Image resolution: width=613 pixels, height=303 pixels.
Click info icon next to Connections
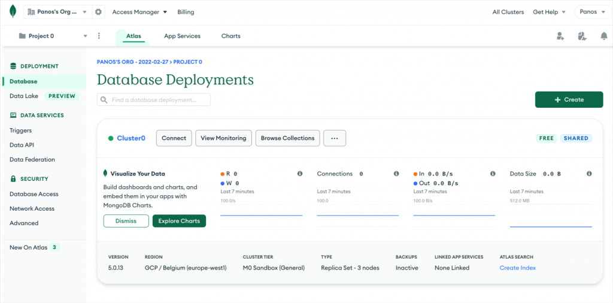[x=396, y=174]
